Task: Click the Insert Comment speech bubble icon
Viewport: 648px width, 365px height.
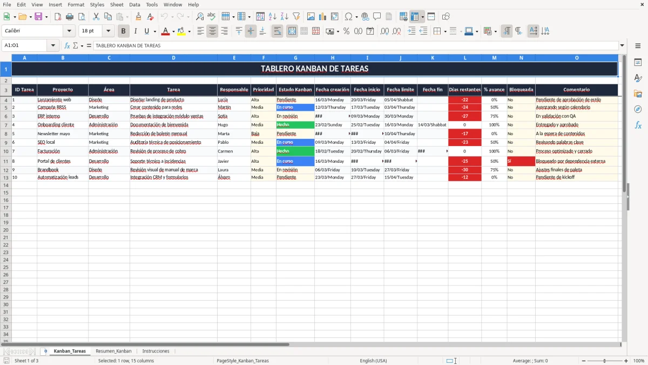Action: click(x=377, y=17)
